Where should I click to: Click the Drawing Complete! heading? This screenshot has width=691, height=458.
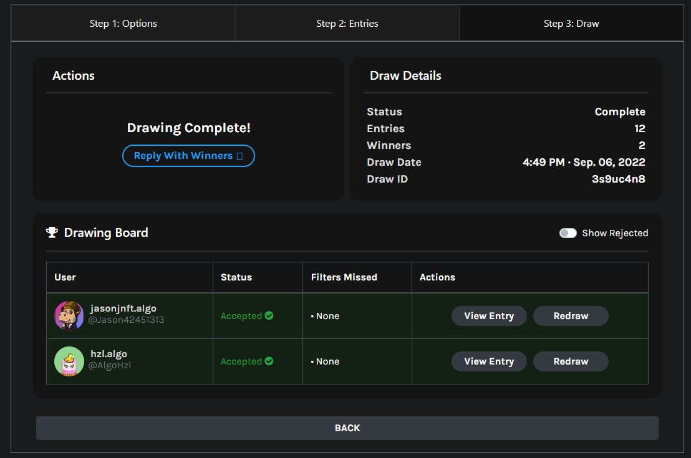[188, 128]
